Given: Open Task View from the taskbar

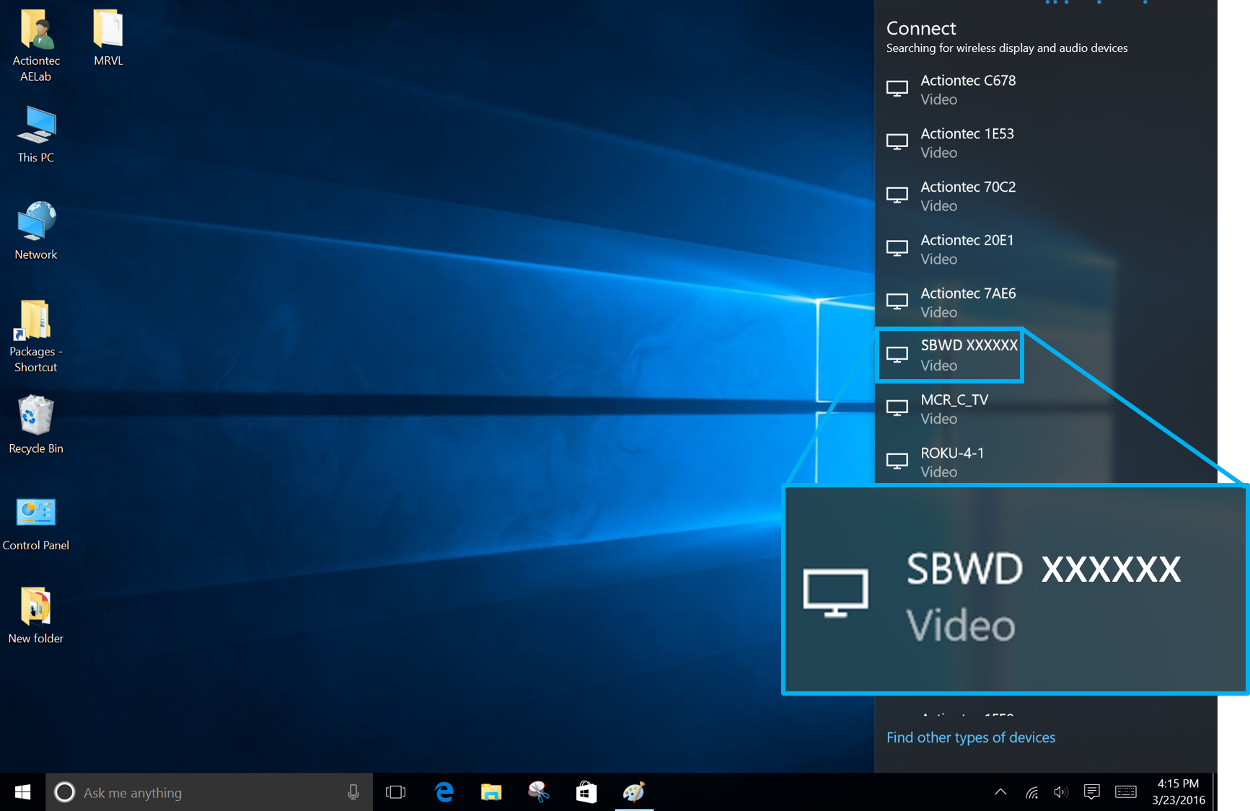Looking at the screenshot, I should [x=396, y=792].
